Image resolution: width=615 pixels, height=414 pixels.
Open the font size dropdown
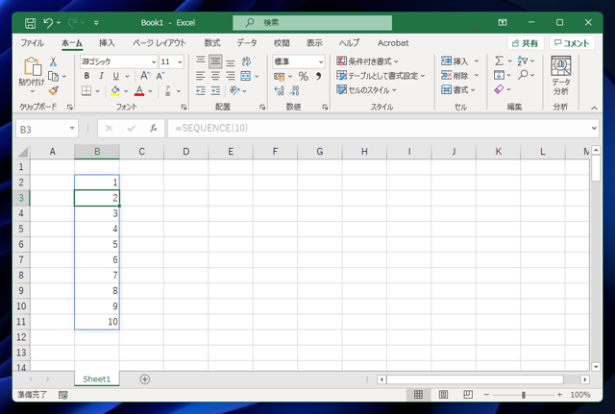180,61
